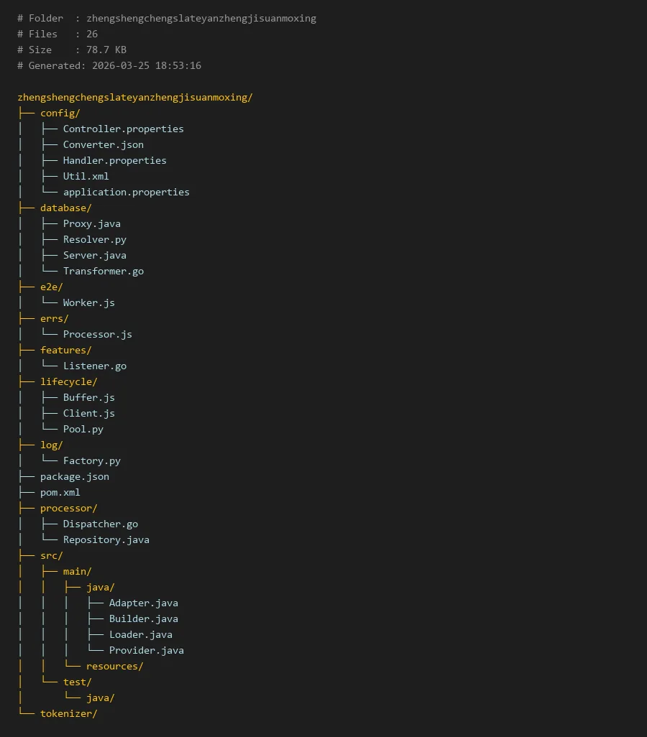Image resolution: width=647 pixels, height=737 pixels.
Task: Click the application.properties entry
Action: (126, 192)
